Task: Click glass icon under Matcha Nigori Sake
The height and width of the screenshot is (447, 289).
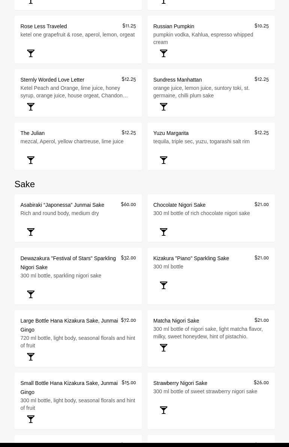Action: click(164, 348)
